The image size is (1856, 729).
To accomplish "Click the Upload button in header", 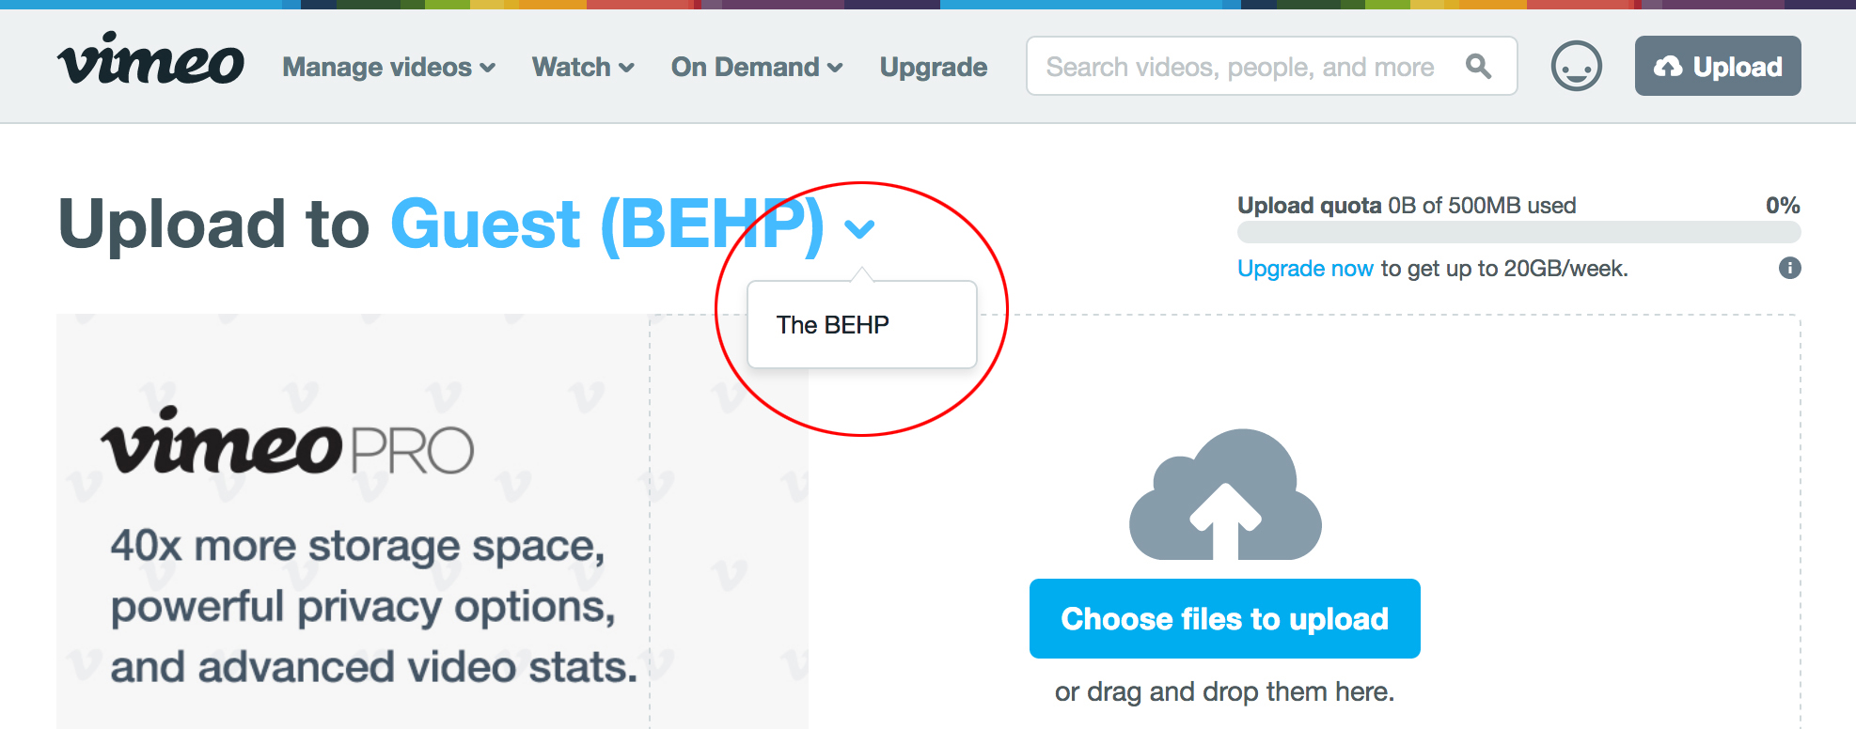I will (1717, 66).
